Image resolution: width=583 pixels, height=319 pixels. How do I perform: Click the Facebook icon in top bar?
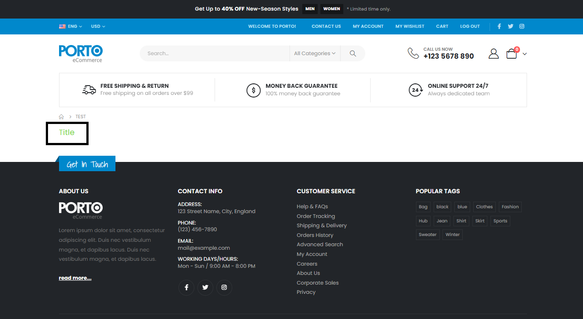pyautogui.click(x=499, y=26)
